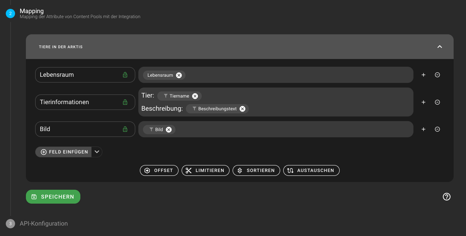The width and height of the screenshot is (466, 236).
Task: Click the Sortieren button
Action: pos(256,170)
